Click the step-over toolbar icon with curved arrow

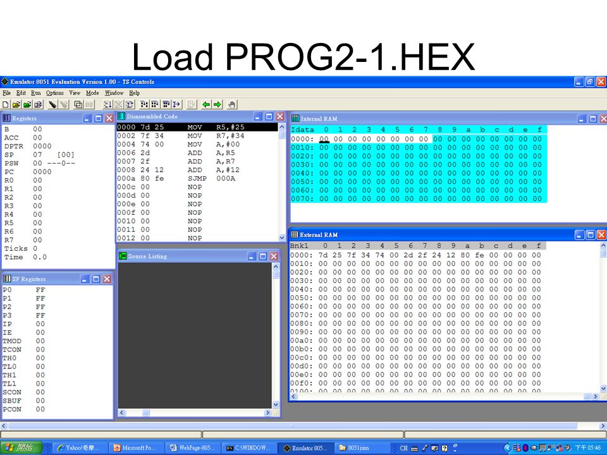click(x=155, y=104)
